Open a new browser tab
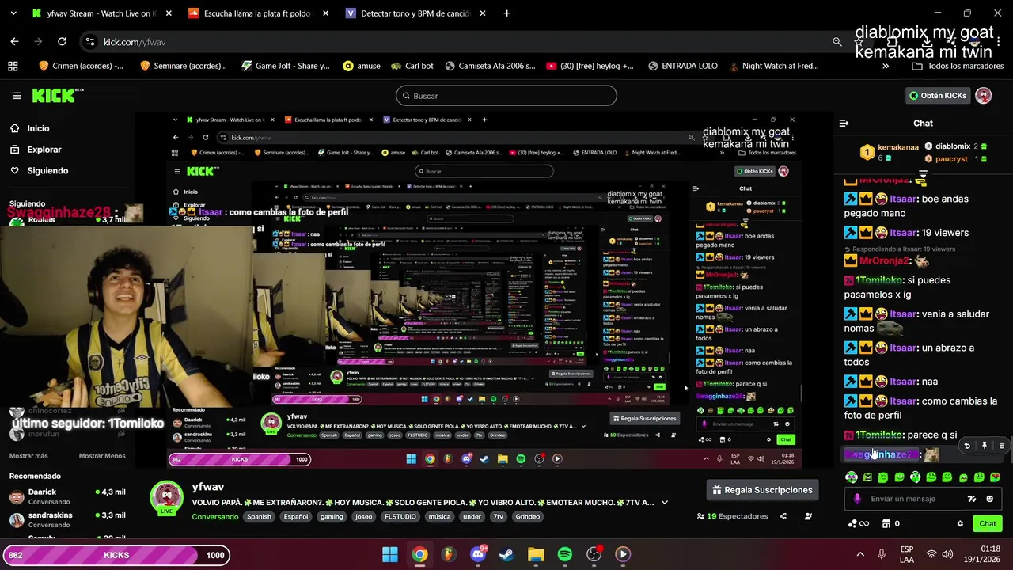The image size is (1013, 570). pos(506,13)
